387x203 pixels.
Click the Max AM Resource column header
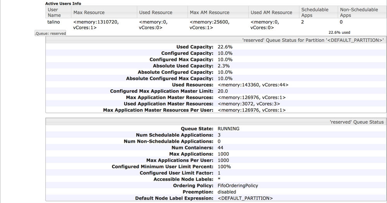coord(210,12)
